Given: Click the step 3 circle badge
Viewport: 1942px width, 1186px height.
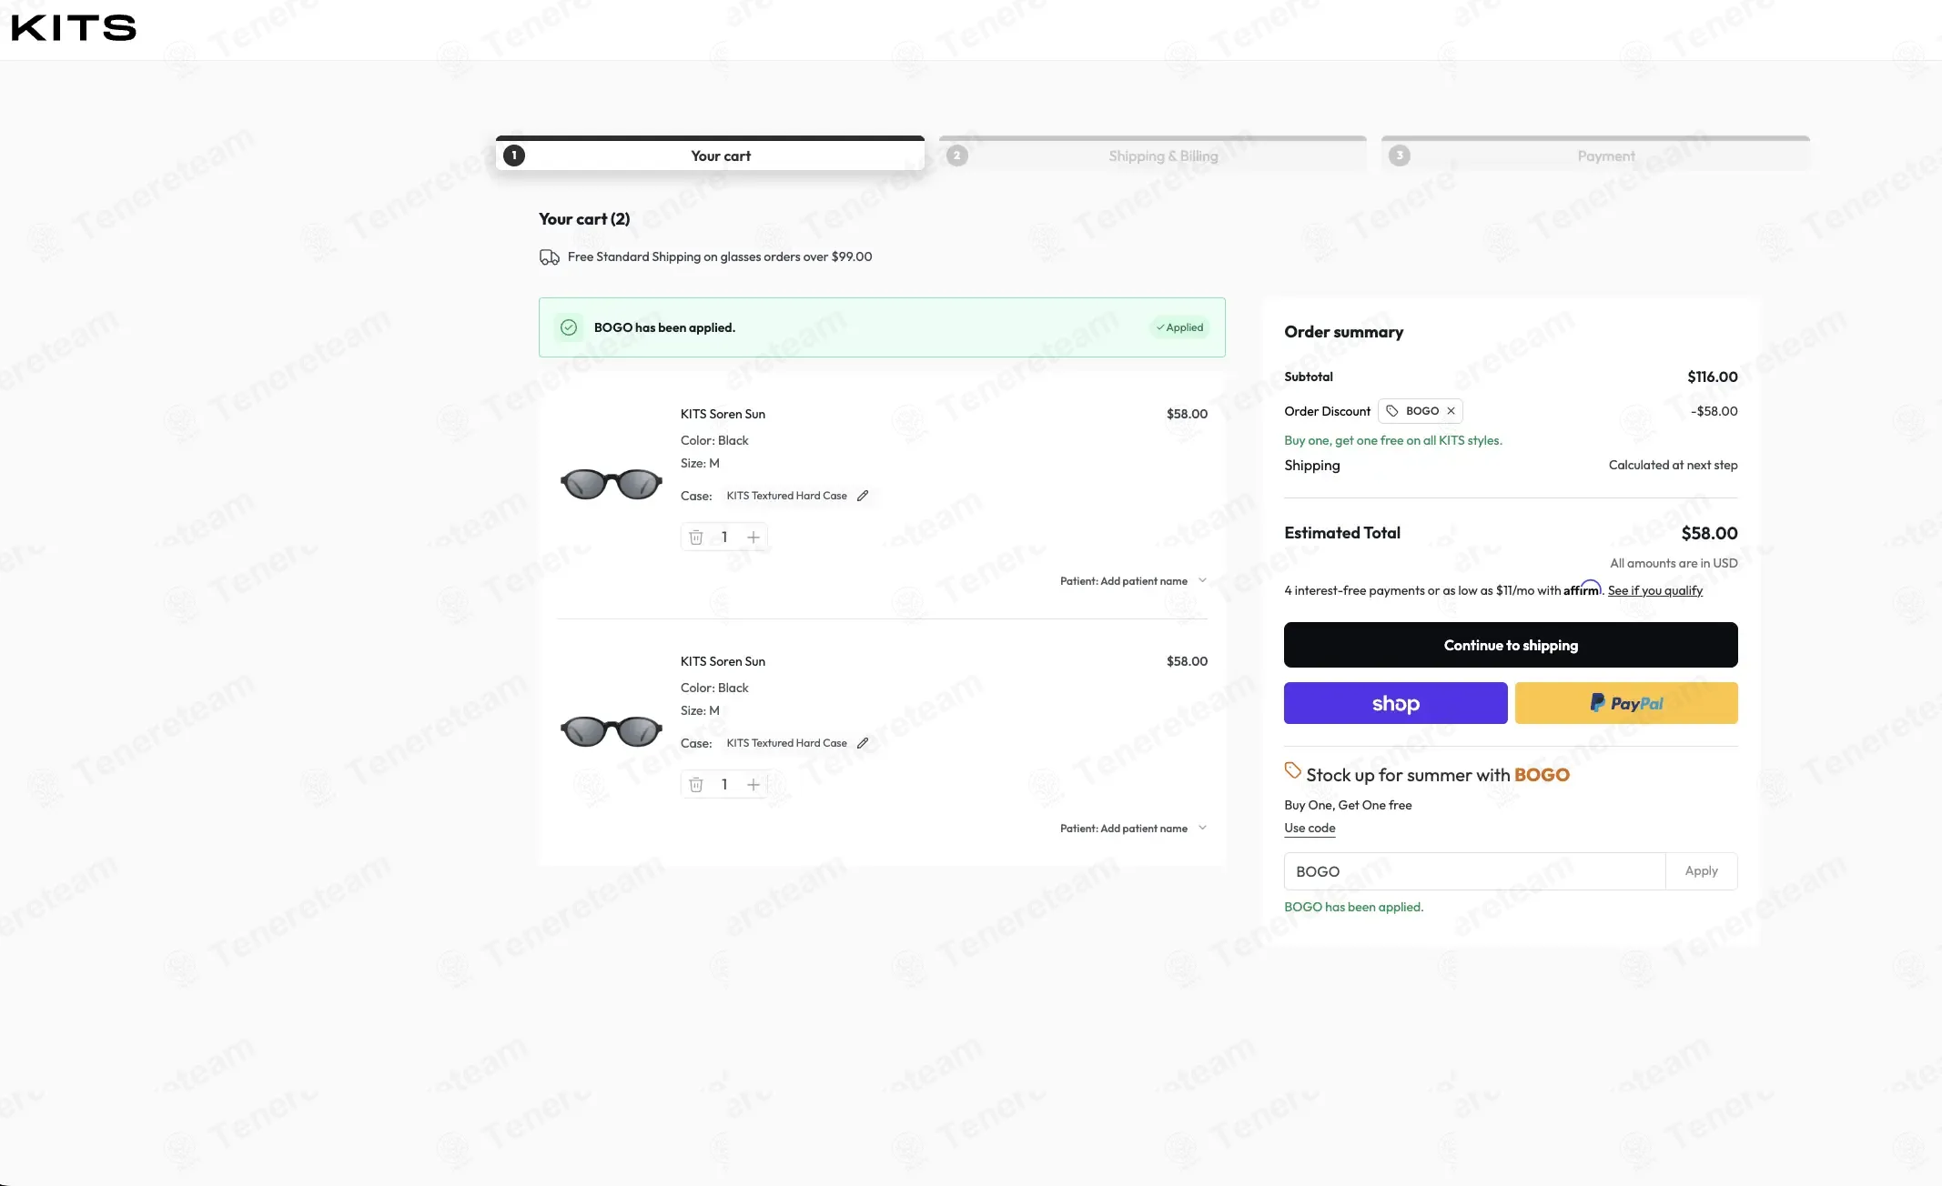Looking at the screenshot, I should point(1400,156).
